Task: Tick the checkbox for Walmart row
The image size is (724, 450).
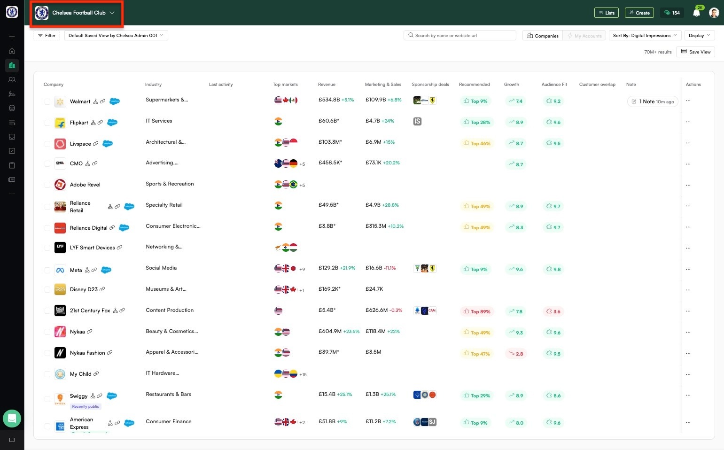Action: coord(47,101)
